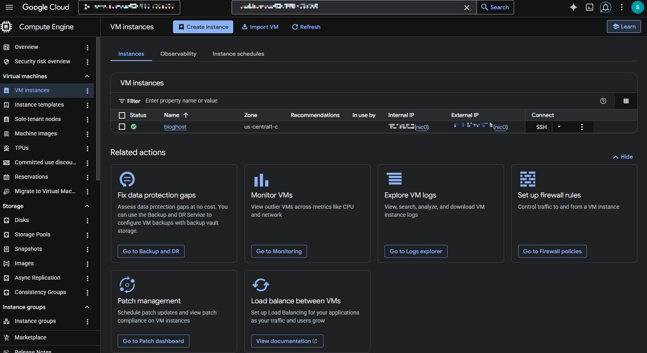Open options menu for Snapshots item

pos(87,249)
